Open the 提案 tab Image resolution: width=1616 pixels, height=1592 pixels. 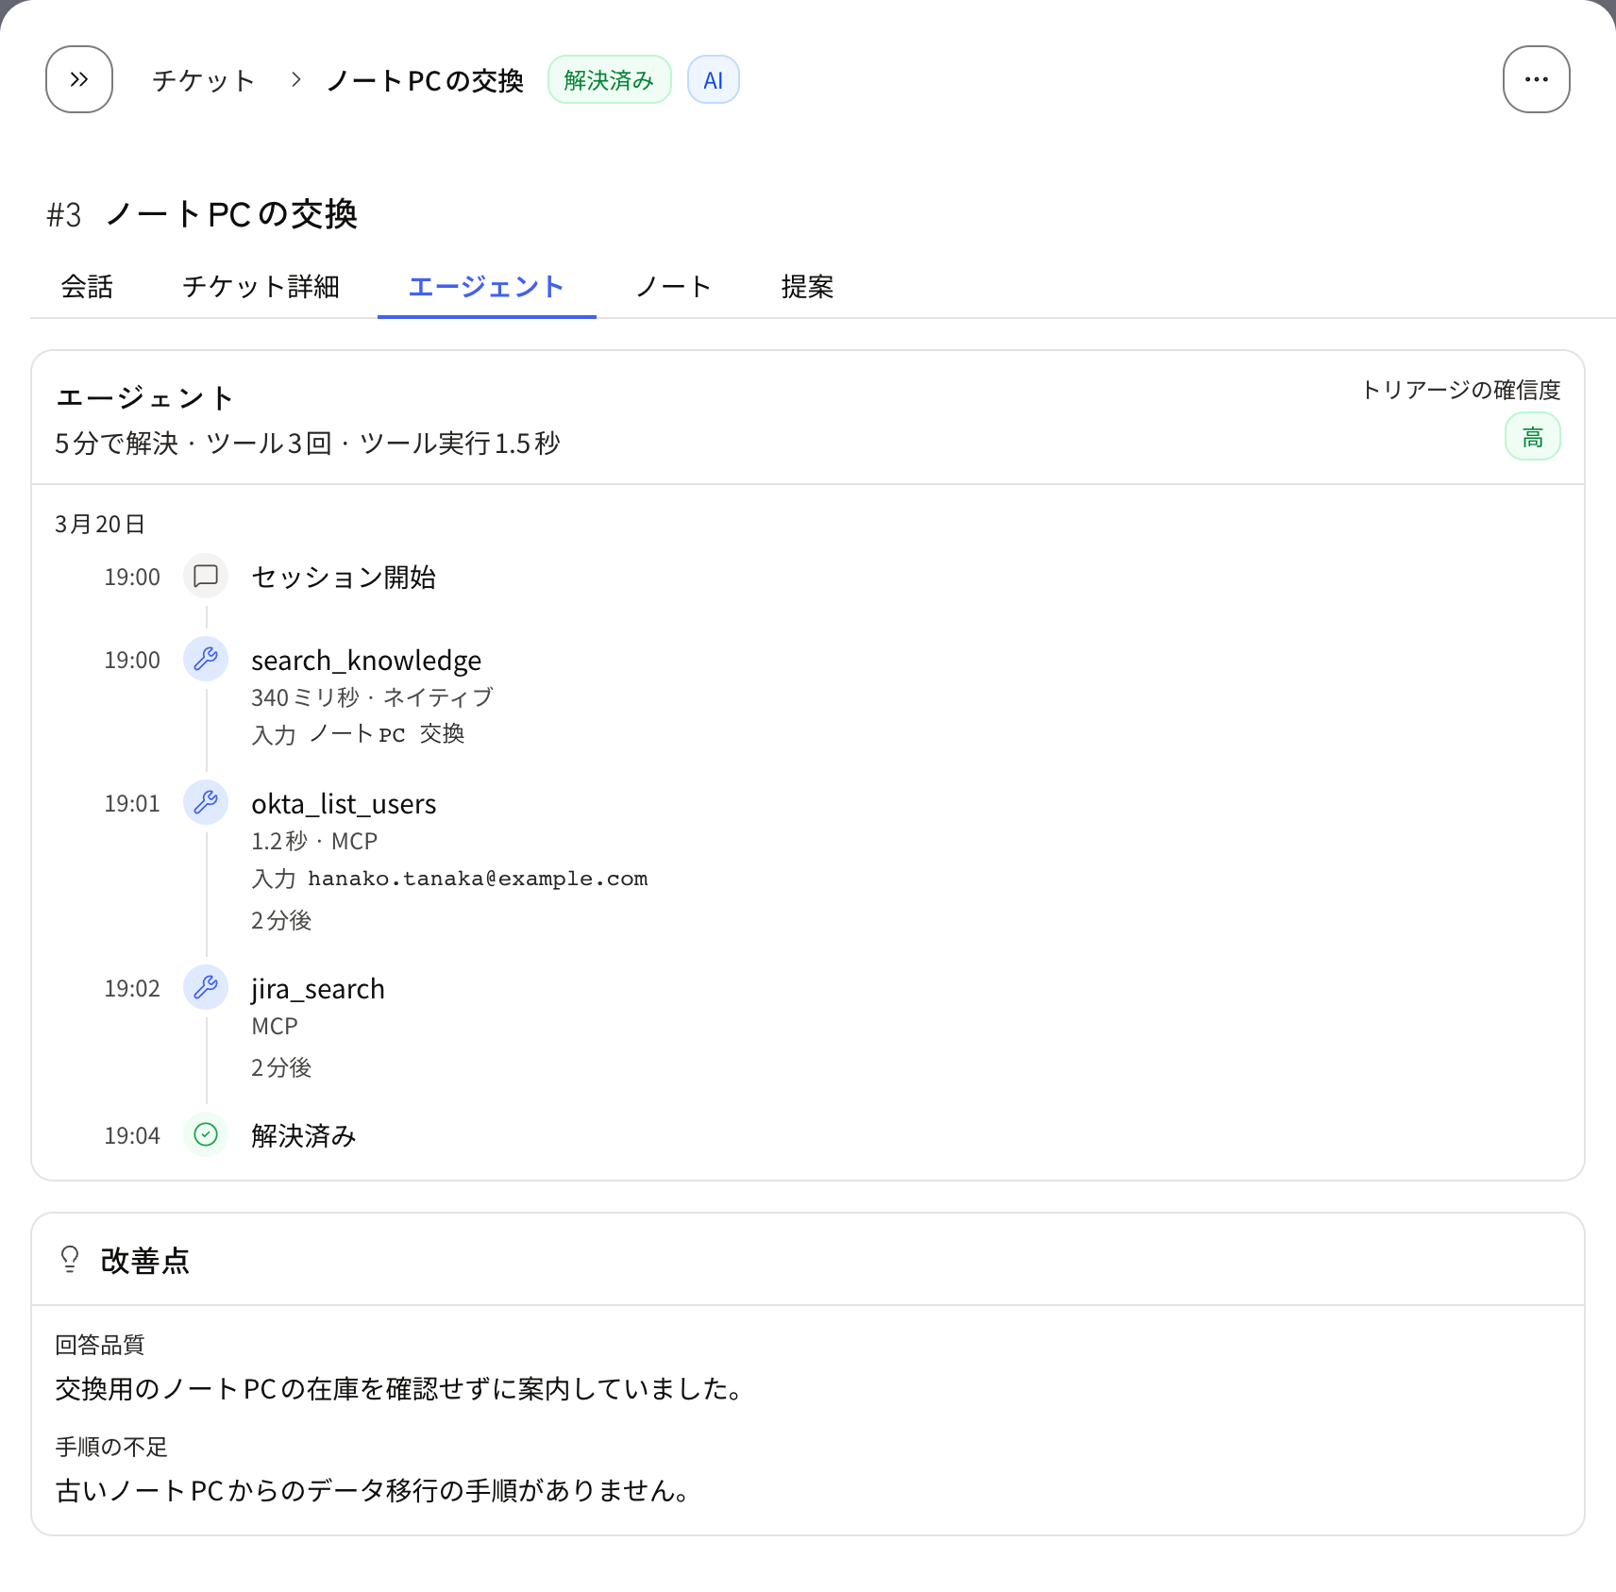pos(807,287)
